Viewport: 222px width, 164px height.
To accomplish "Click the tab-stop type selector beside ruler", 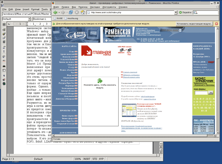I will (x=9, y=24).
